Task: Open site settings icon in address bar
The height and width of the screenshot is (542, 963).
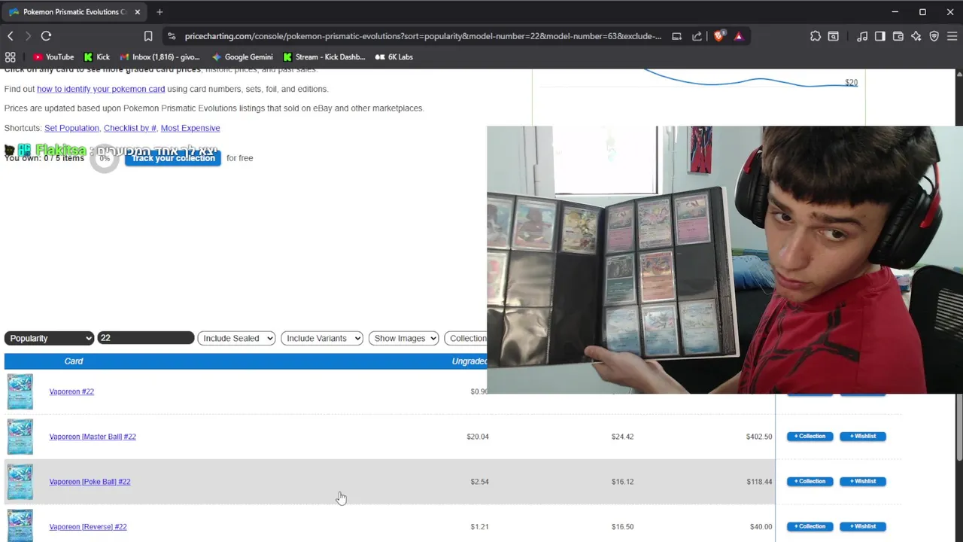Action: point(172,36)
